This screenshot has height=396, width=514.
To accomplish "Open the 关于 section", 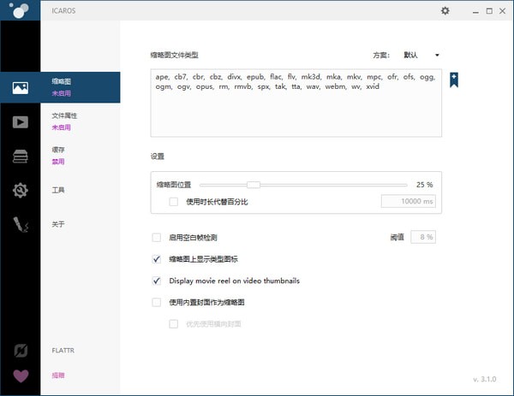I will [x=58, y=224].
